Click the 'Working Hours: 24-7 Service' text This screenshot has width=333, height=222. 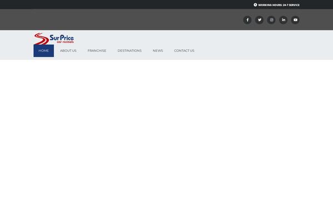coord(279,5)
